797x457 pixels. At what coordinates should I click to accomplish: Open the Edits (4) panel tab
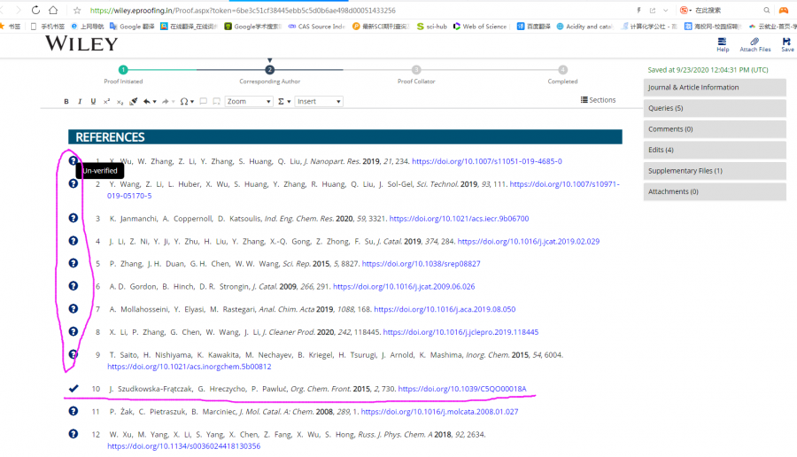(714, 150)
